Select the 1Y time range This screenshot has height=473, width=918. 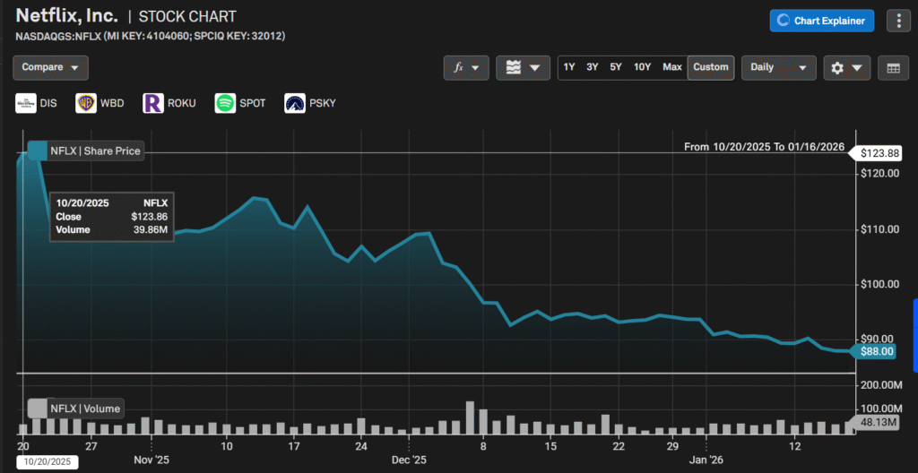(569, 67)
